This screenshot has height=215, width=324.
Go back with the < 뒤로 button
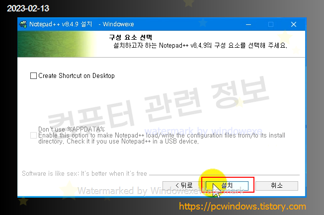(184, 186)
